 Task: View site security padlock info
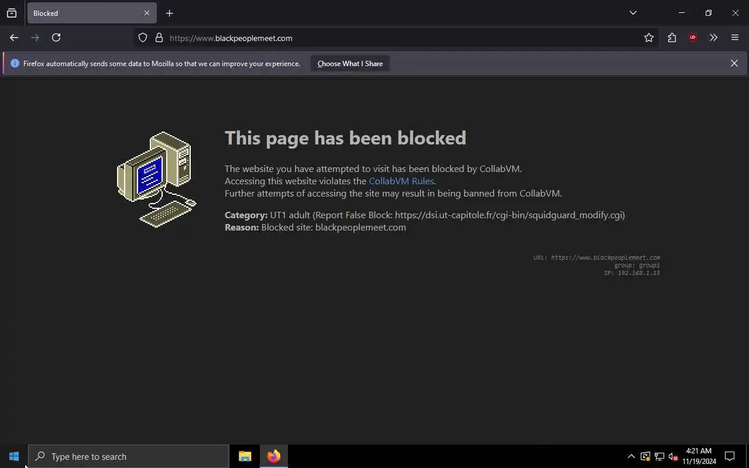(159, 38)
